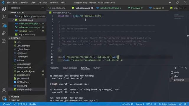Open the Extensions view
Viewport: 189px width, 106px height.
click(4, 41)
